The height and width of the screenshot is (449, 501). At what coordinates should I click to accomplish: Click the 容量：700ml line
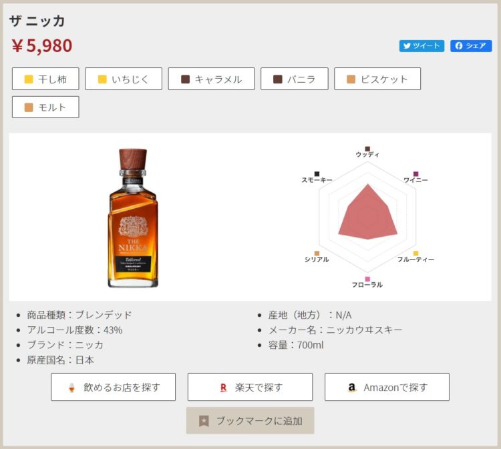pos(296,345)
